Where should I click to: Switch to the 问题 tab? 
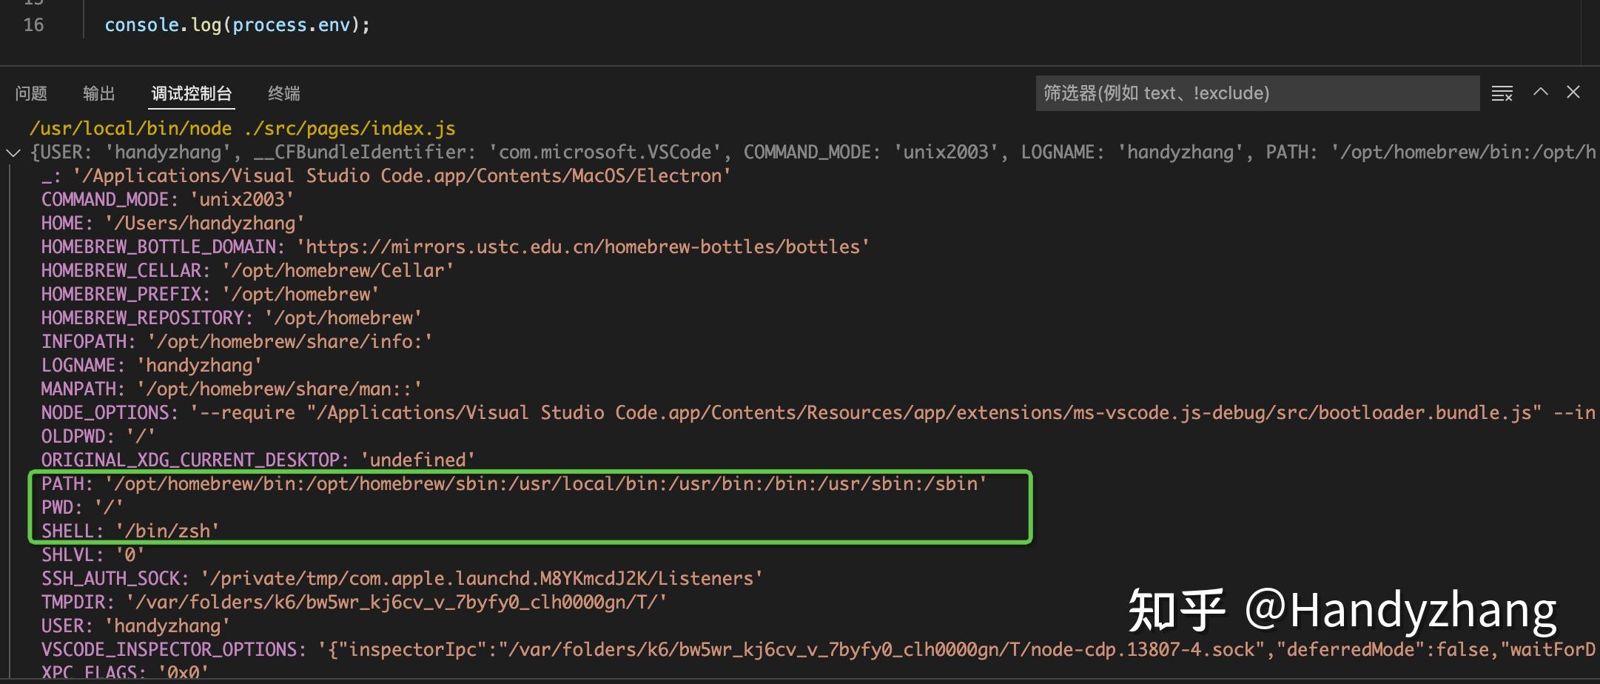pyautogui.click(x=31, y=93)
